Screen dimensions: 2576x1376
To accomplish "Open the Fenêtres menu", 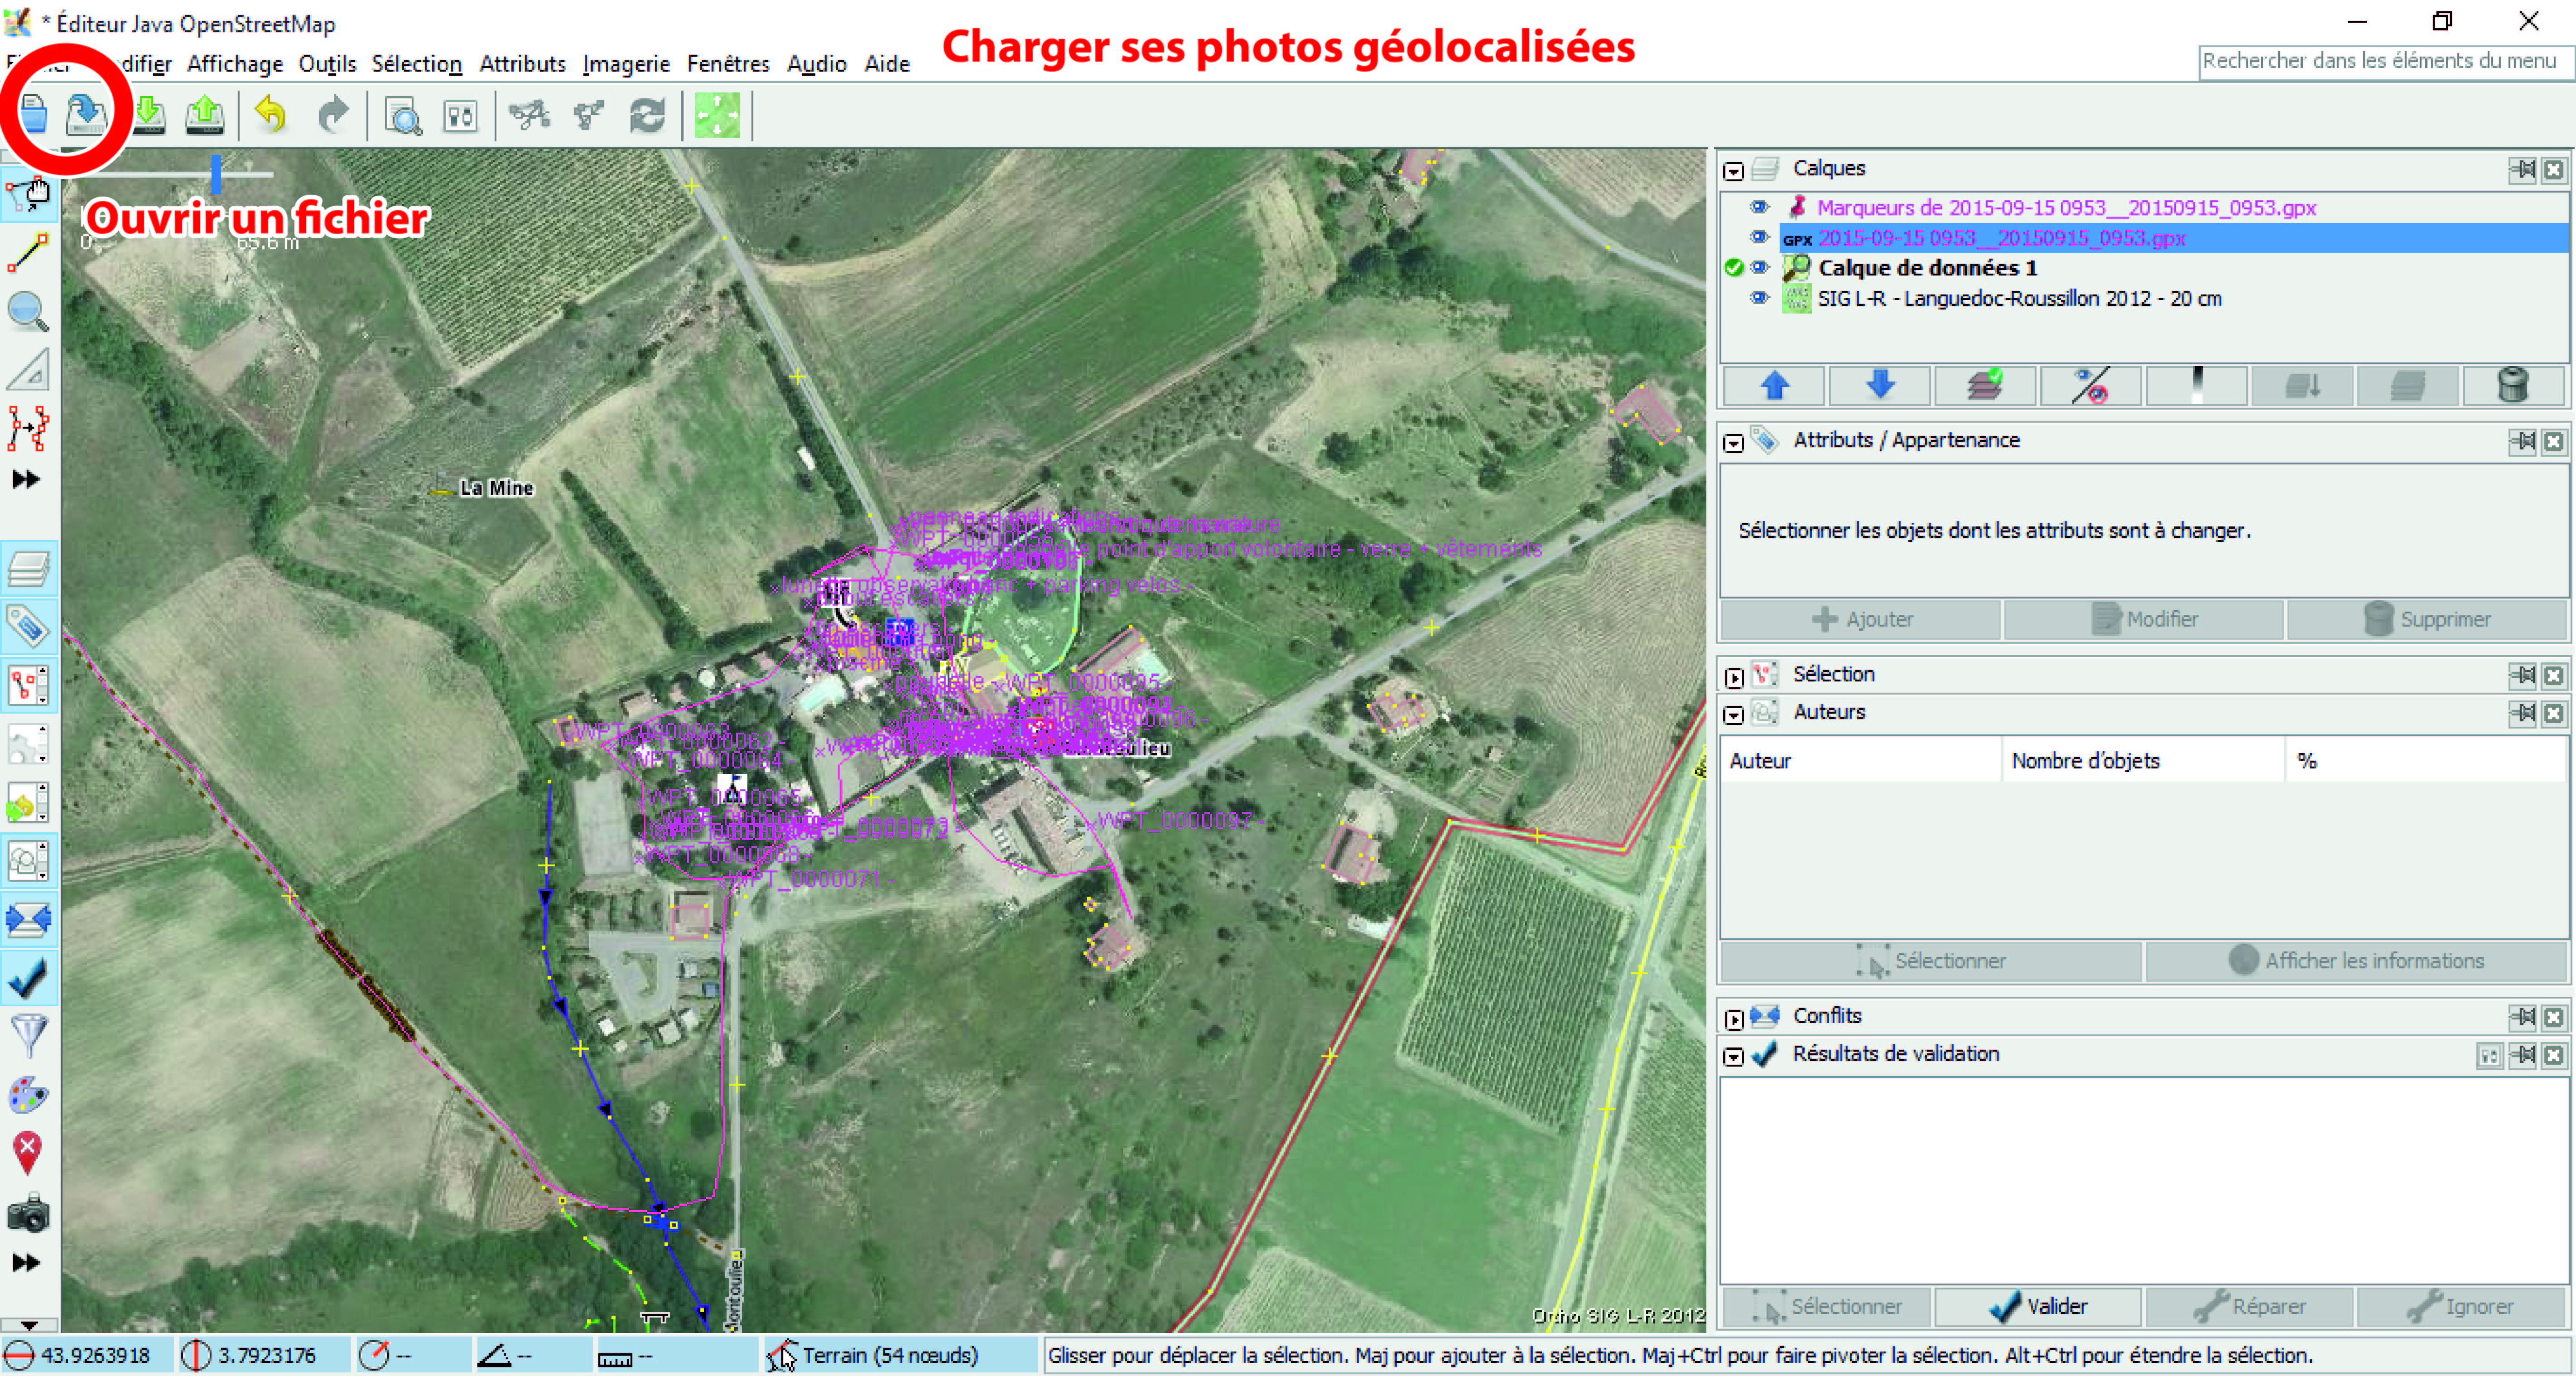I will [x=728, y=64].
